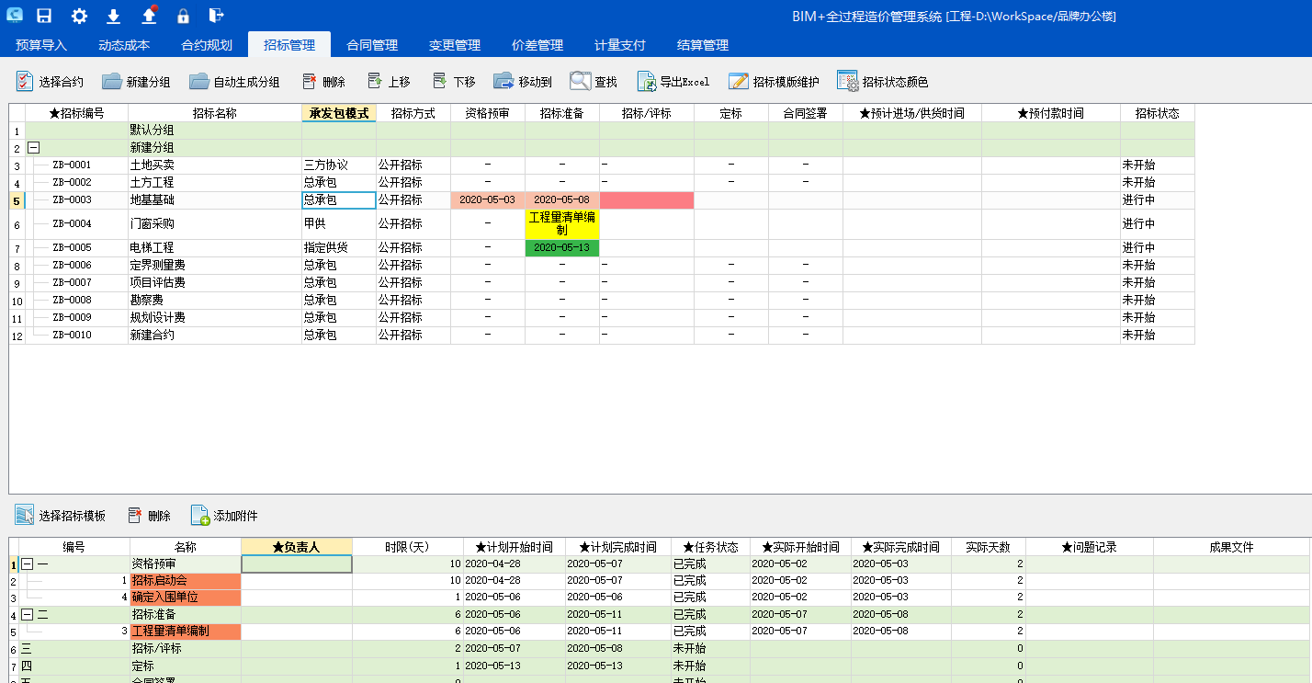1312x683 pixels.
Task: Select the yellow 工程里清单编制 cell
Action: click(x=562, y=224)
